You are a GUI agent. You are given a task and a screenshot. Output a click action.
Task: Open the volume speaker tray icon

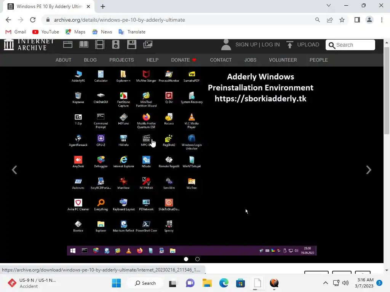[345, 283]
